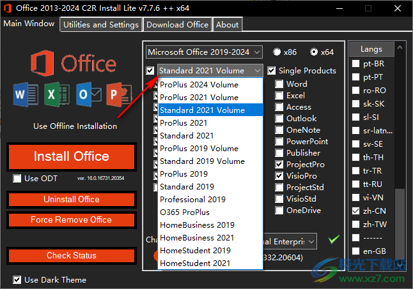Uncheck the ProjectPro checkbox
Image resolution: width=413 pixels, height=289 pixels.
279,164
